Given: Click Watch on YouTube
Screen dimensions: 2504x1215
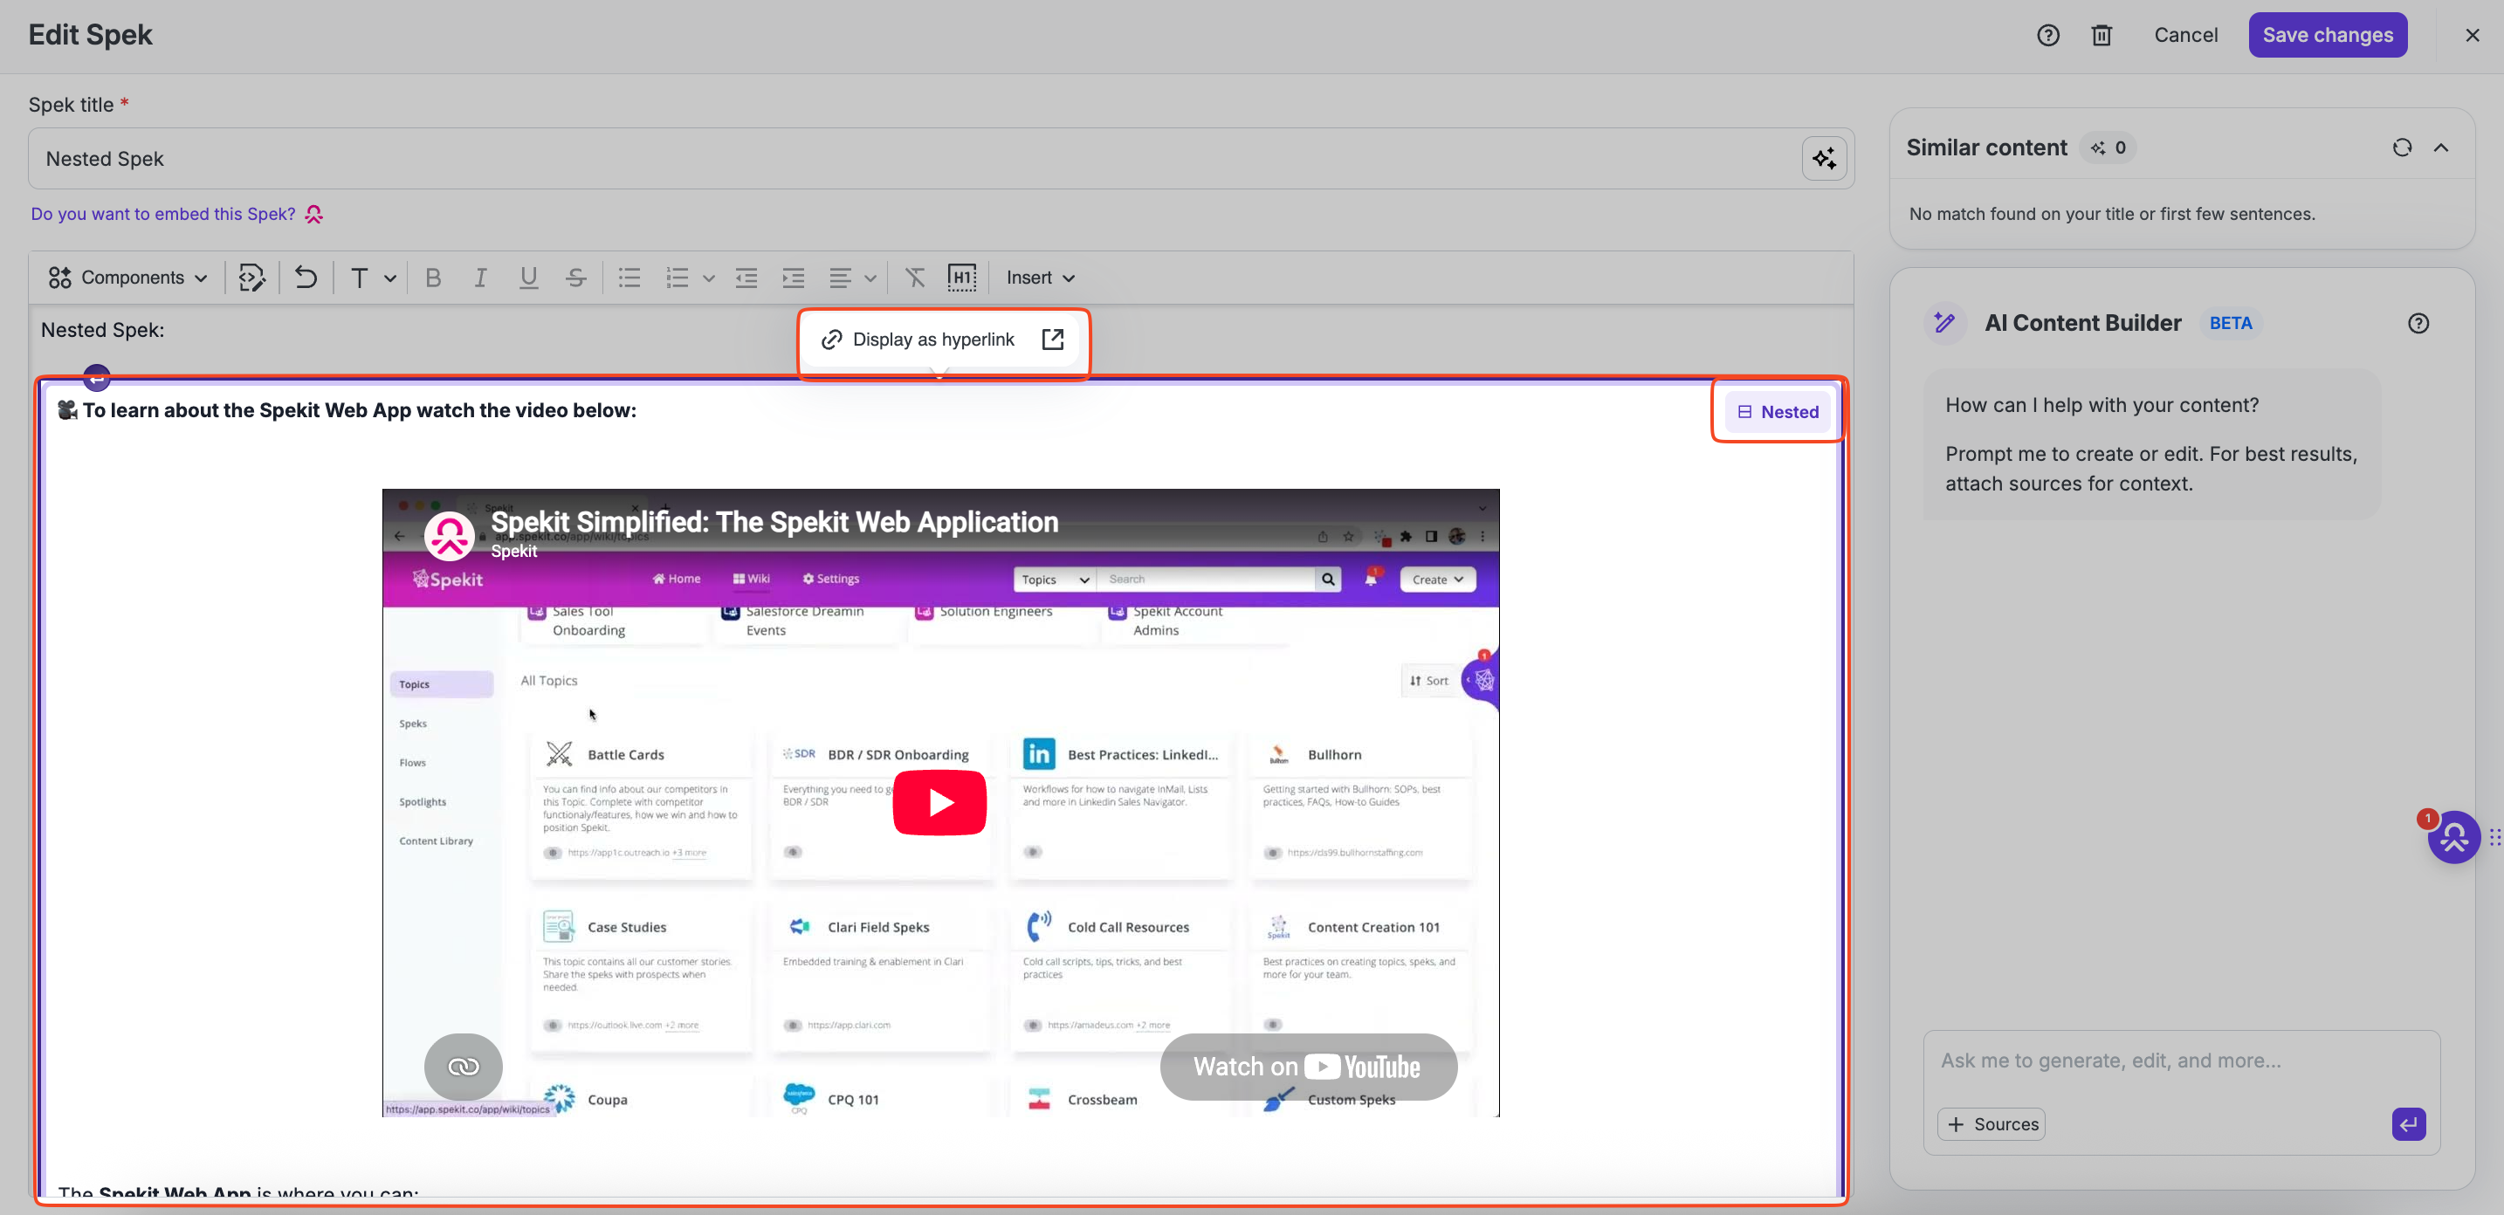Looking at the screenshot, I should [1309, 1067].
